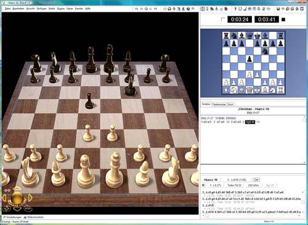Toggle the small checkbox left of the clocks
The image size is (308, 225).
coord(222,20)
